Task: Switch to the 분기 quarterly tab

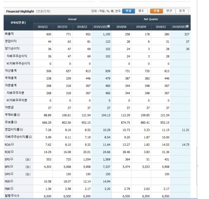Action: click(x=182, y=11)
